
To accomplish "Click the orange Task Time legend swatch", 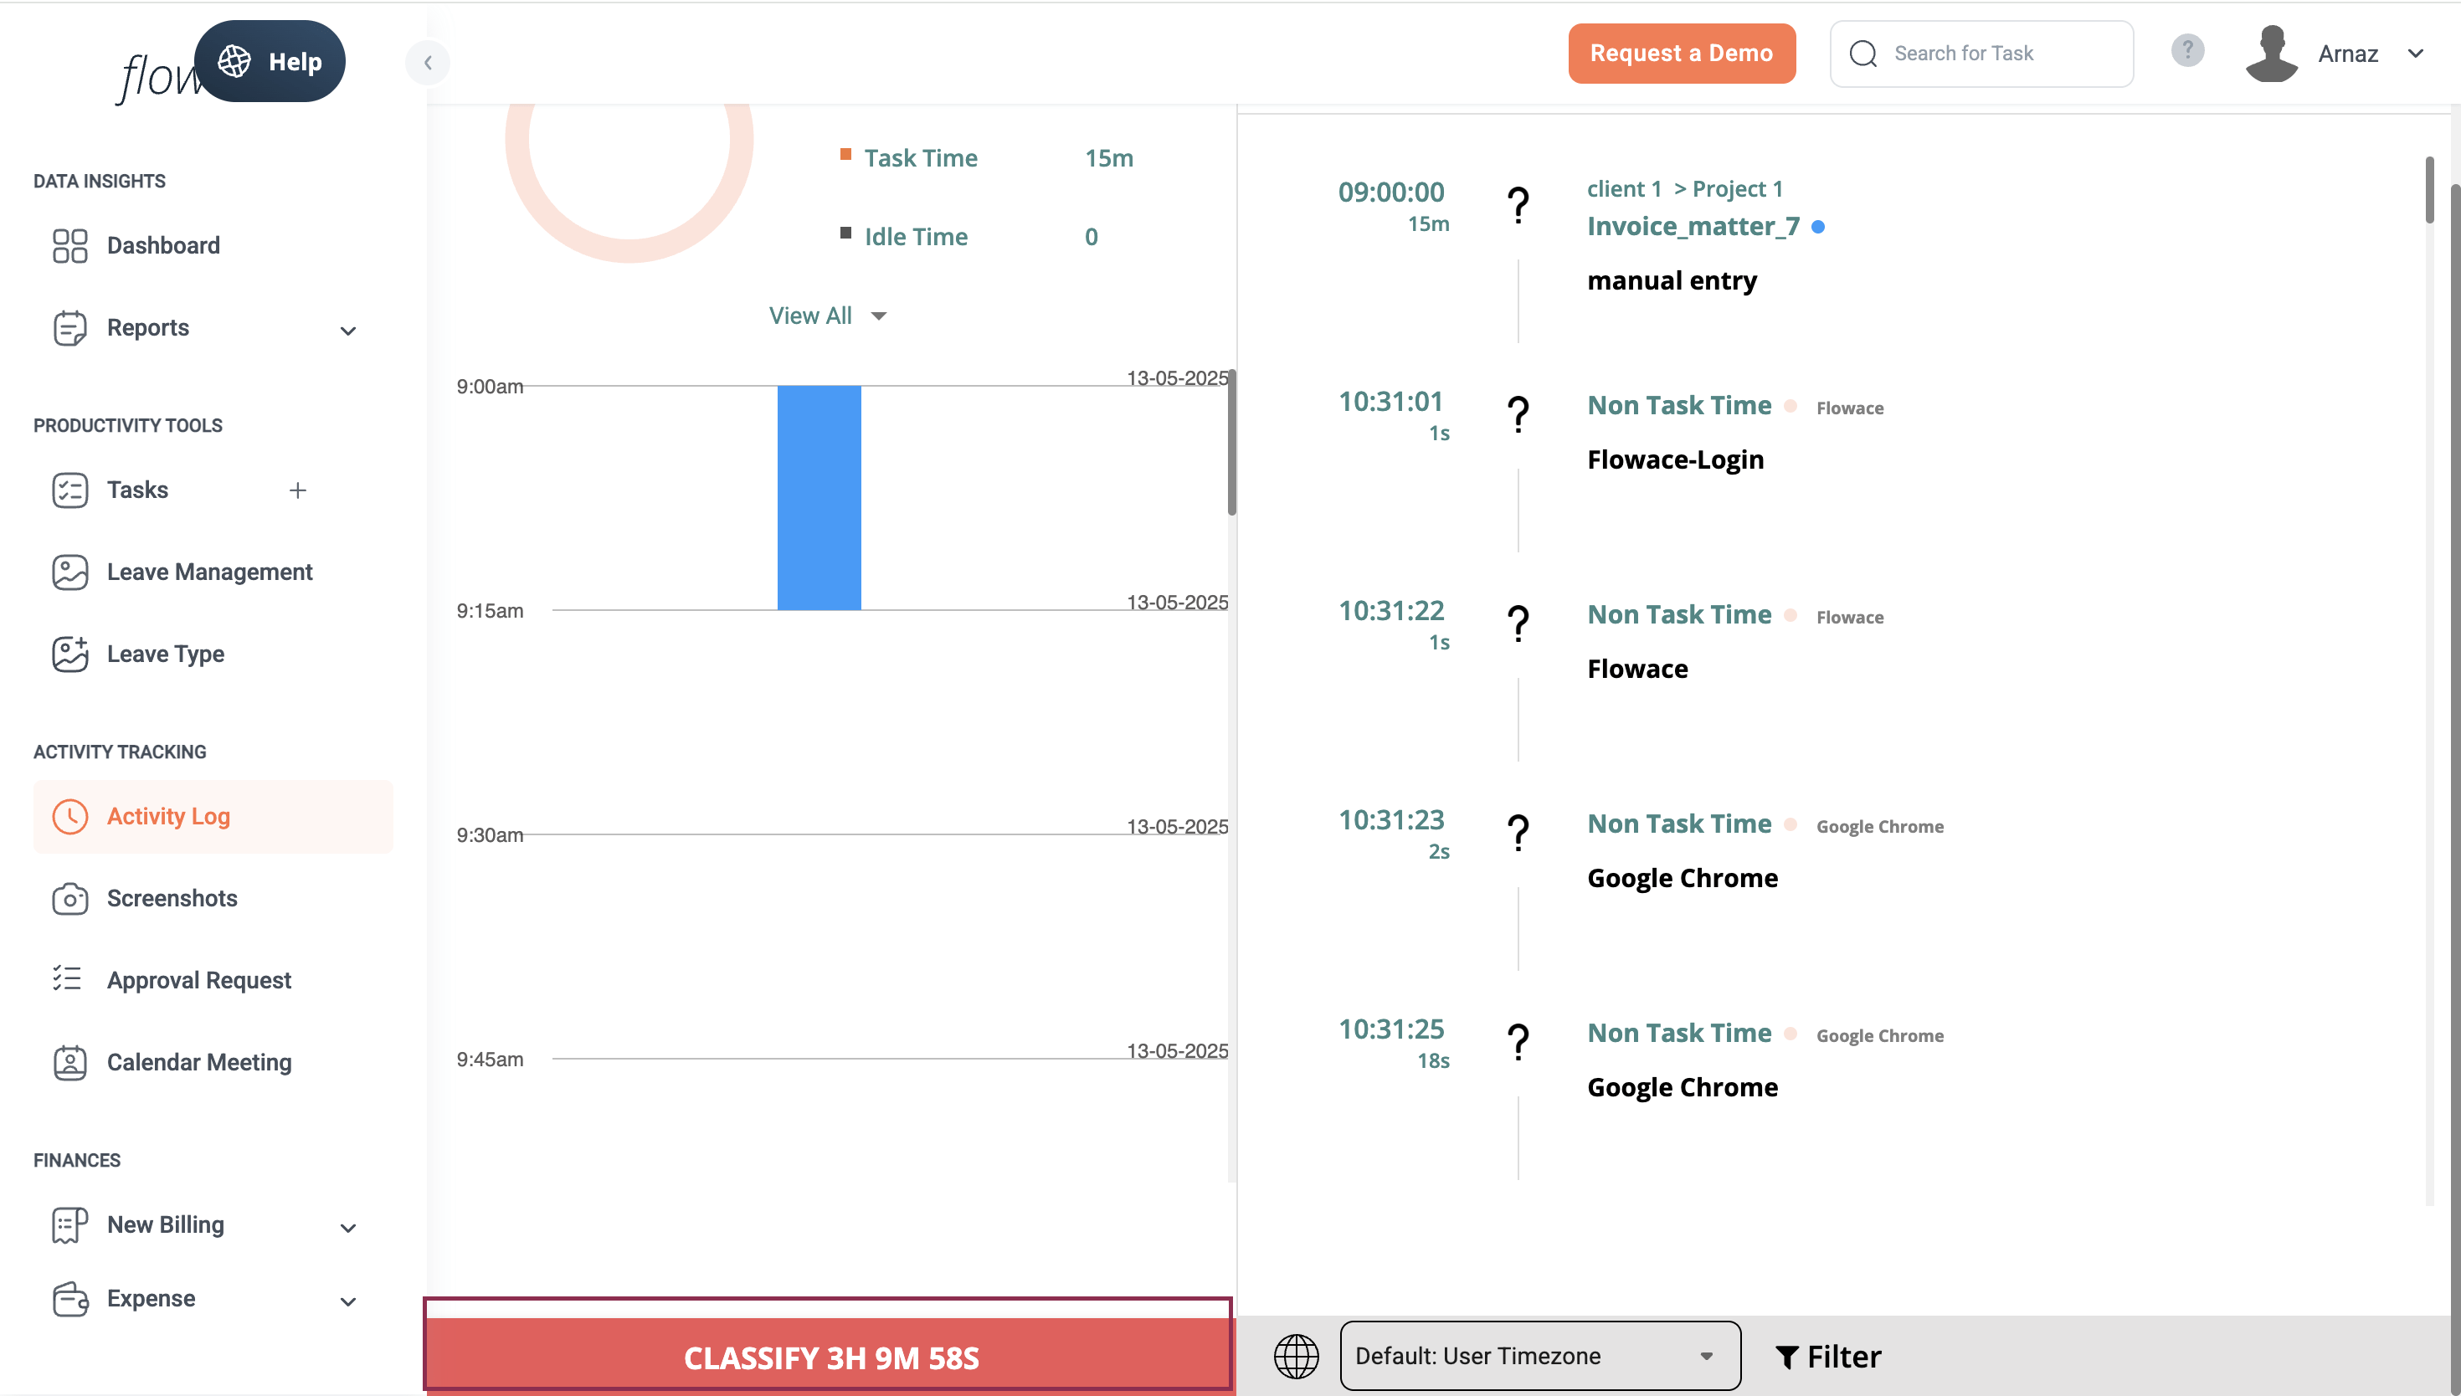I will [x=845, y=154].
